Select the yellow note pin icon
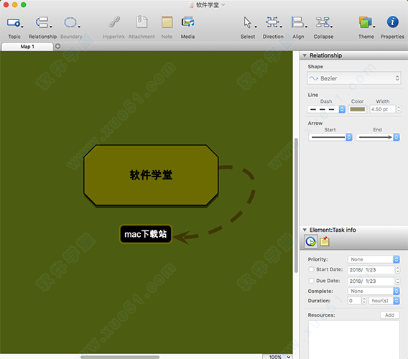Image resolution: width=408 pixels, height=359 pixels. click(x=325, y=241)
